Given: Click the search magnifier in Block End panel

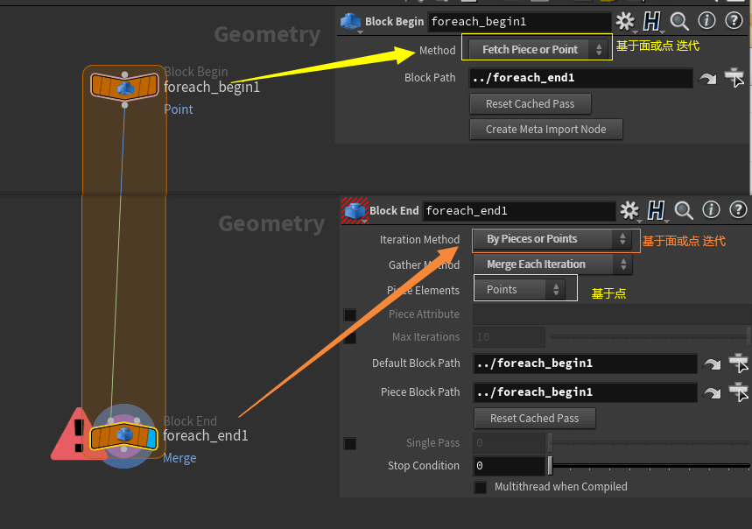Looking at the screenshot, I should pos(684,210).
